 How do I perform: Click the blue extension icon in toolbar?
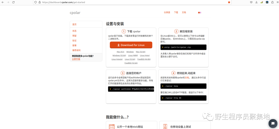267,2
